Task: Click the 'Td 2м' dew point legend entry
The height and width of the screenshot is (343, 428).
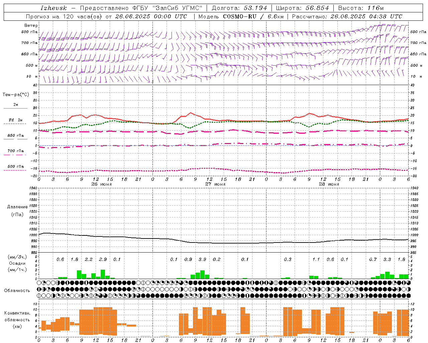Action: tap(15, 120)
